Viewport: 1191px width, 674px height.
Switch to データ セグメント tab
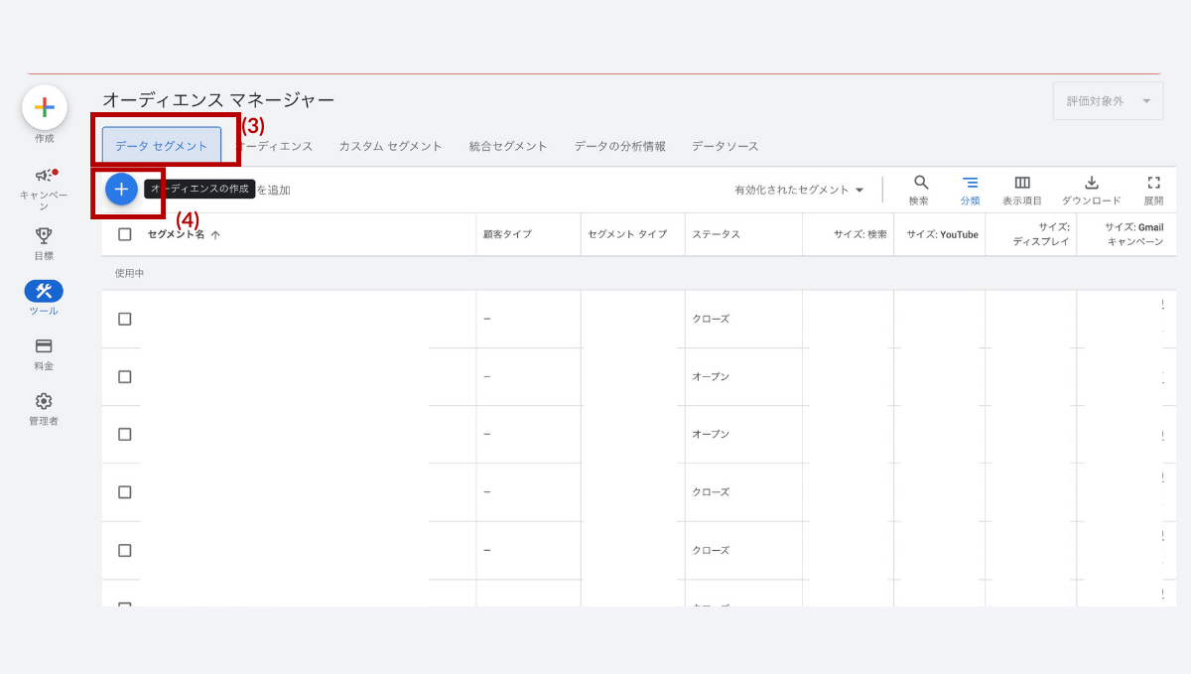[162, 146]
